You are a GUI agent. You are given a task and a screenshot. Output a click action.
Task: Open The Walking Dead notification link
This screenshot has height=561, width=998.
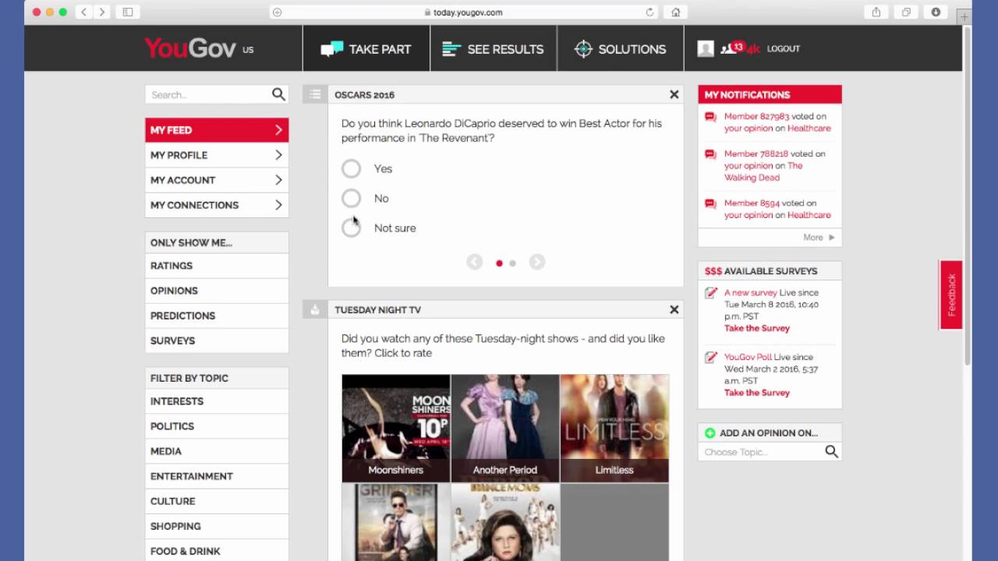[763, 171]
